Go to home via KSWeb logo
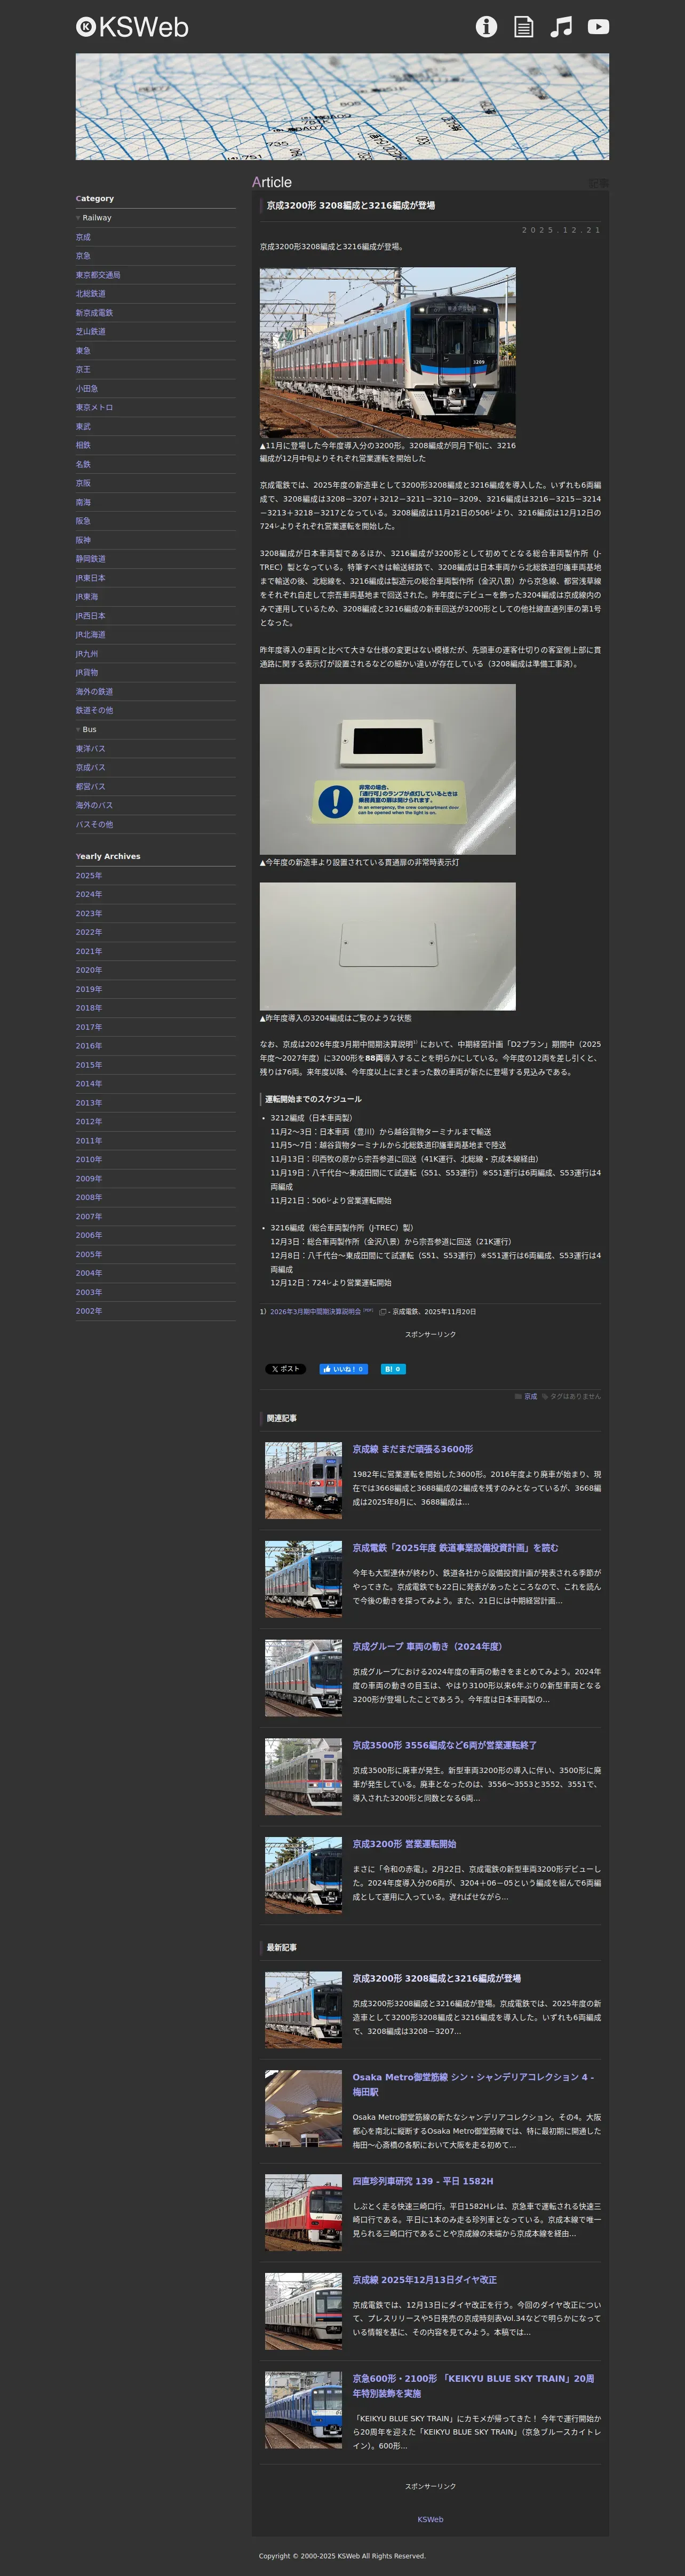 click(132, 27)
